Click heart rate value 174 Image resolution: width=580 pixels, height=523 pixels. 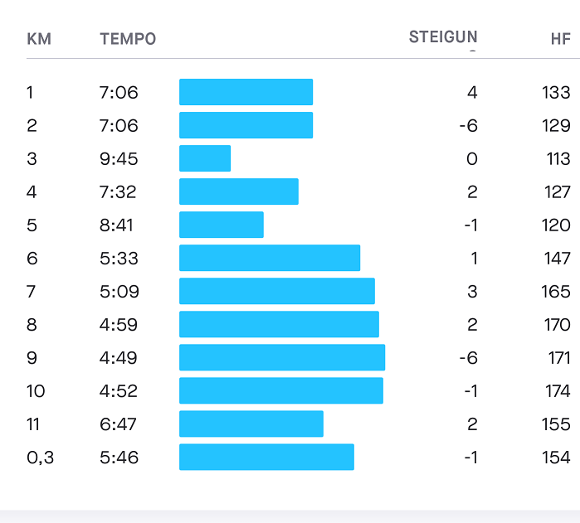[558, 390]
